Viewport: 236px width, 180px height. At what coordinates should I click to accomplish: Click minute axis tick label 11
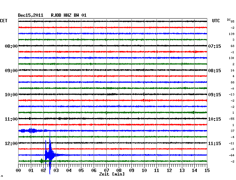click(x=156, y=171)
